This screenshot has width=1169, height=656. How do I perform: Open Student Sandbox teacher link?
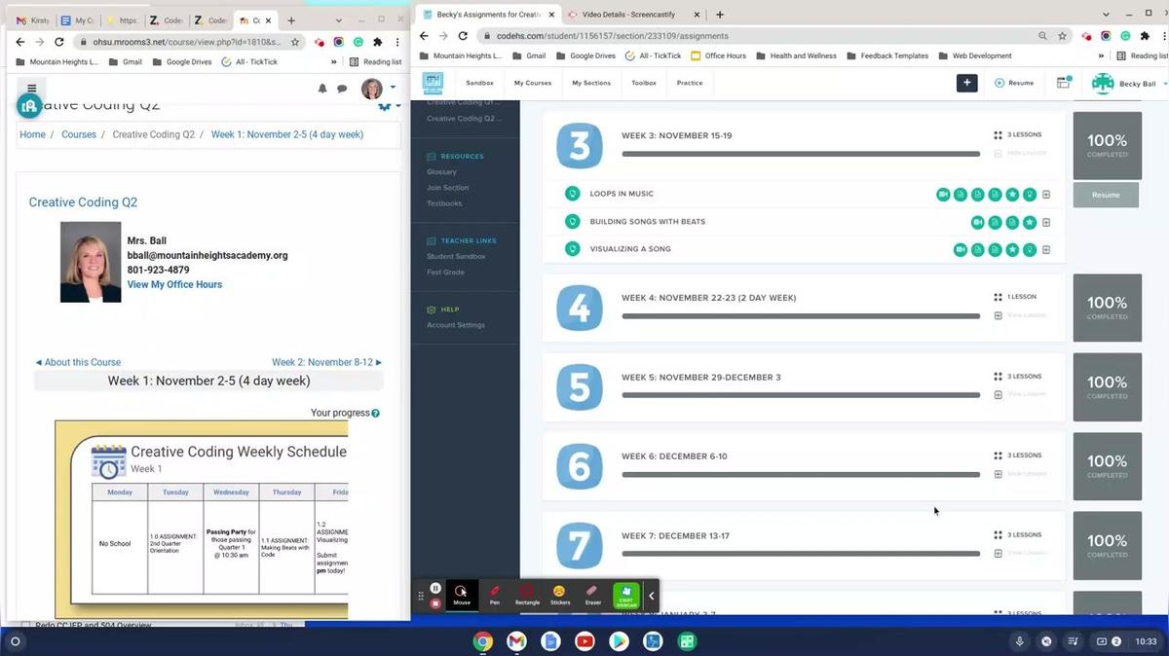coord(456,256)
